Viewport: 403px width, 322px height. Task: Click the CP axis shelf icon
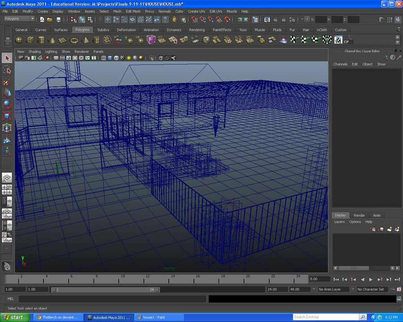pyautogui.click(x=348, y=40)
